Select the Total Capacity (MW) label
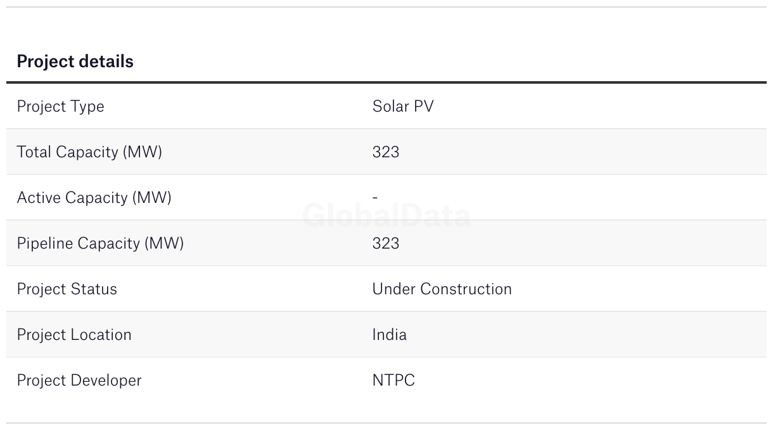The image size is (773, 430). click(x=89, y=152)
